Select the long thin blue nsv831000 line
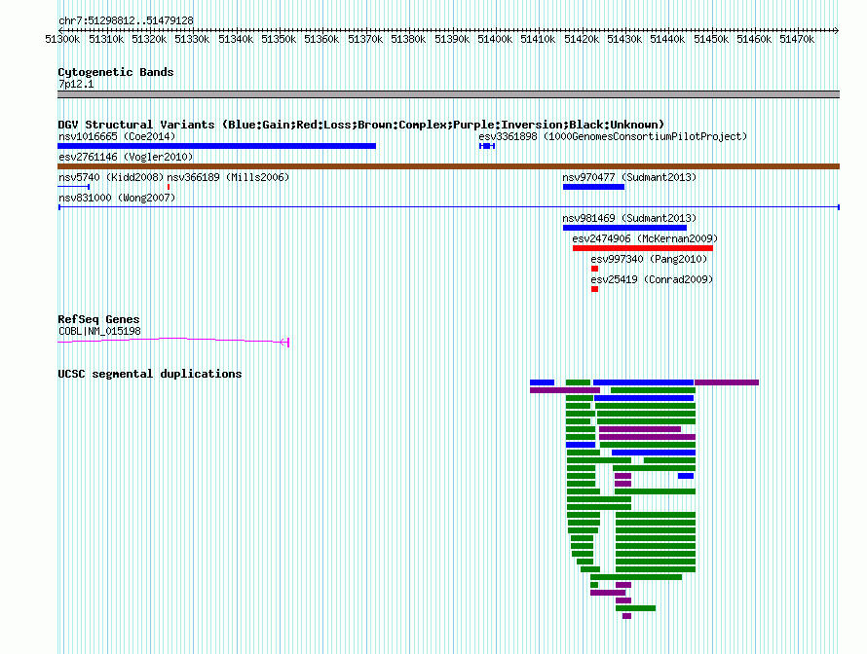Screen dimensions: 867x654 (449, 207)
